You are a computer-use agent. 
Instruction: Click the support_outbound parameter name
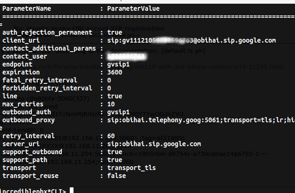pyautogui.click(x=32, y=152)
